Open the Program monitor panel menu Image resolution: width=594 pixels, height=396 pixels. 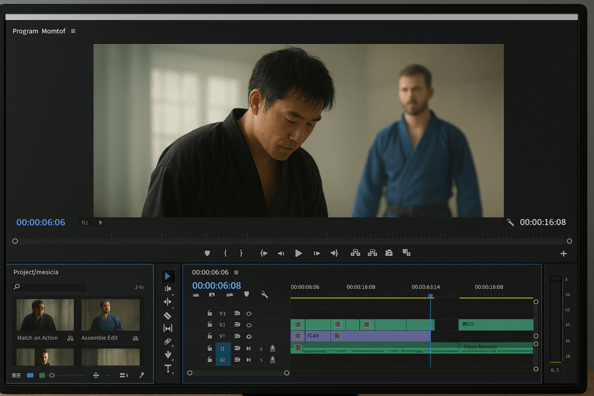[x=72, y=31]
